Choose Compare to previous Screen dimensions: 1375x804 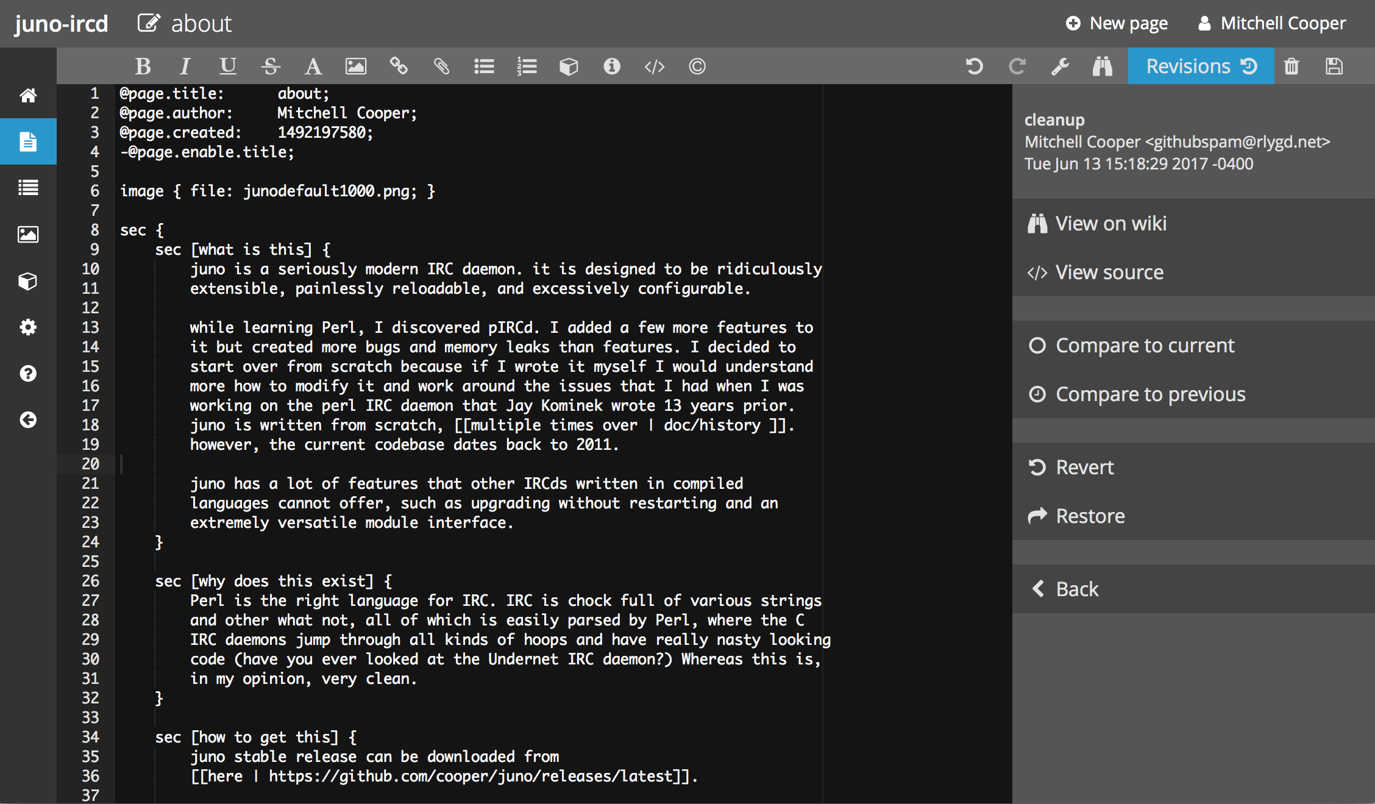(1193, 394)
